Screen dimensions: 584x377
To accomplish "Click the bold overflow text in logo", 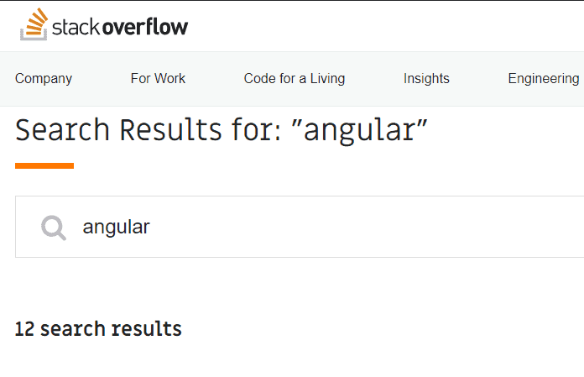I will click(x=145, y=27).
